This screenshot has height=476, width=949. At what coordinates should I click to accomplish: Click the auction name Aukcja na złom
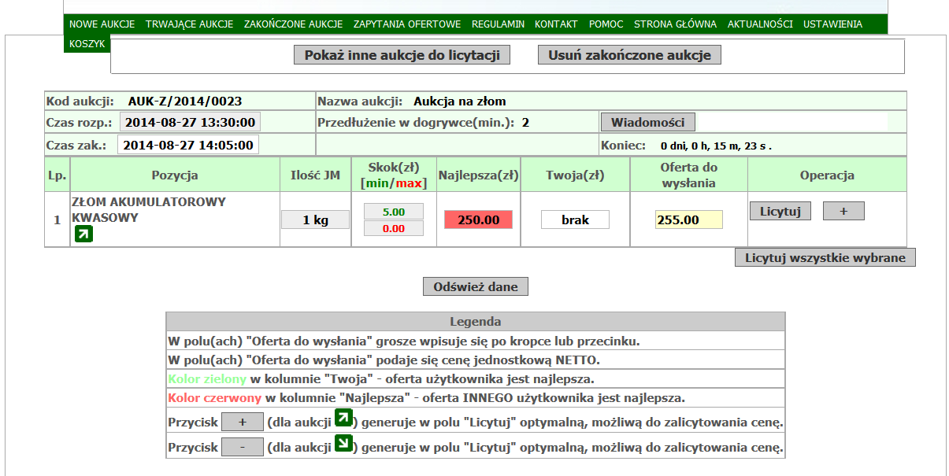pyautogui.click(x=460, y=101)
